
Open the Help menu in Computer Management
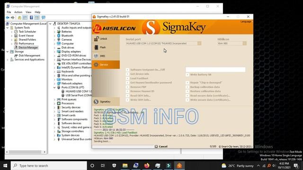tap(37, 12)
